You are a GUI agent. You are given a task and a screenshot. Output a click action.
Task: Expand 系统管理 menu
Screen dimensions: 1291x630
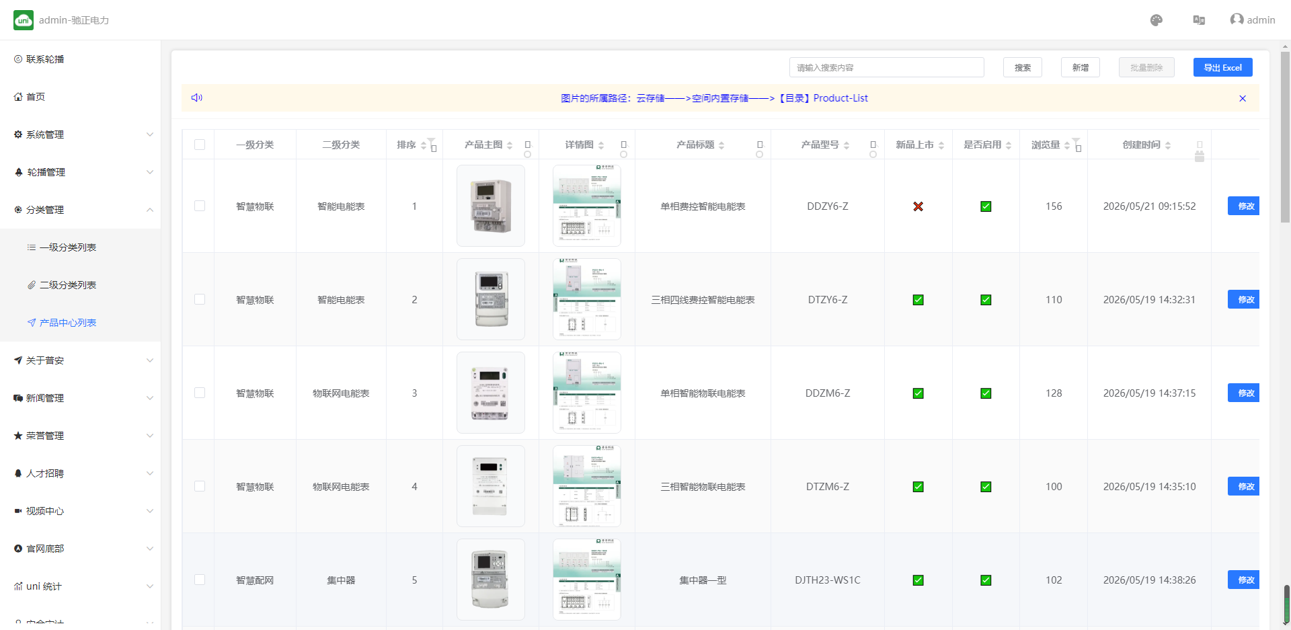tap(81, 134)
